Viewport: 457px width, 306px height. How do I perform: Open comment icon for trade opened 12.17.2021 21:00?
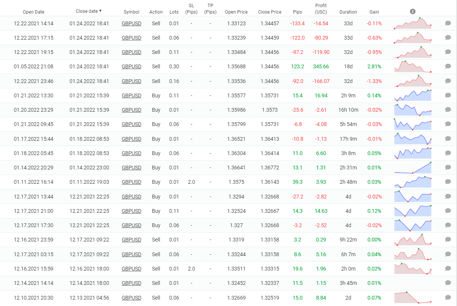(448, 211)
